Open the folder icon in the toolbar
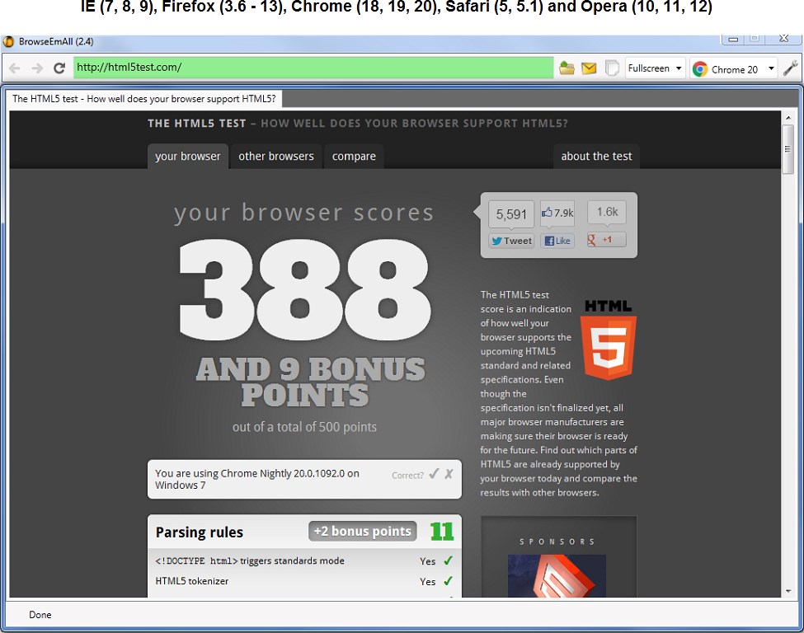 click(x=567, y=68)
